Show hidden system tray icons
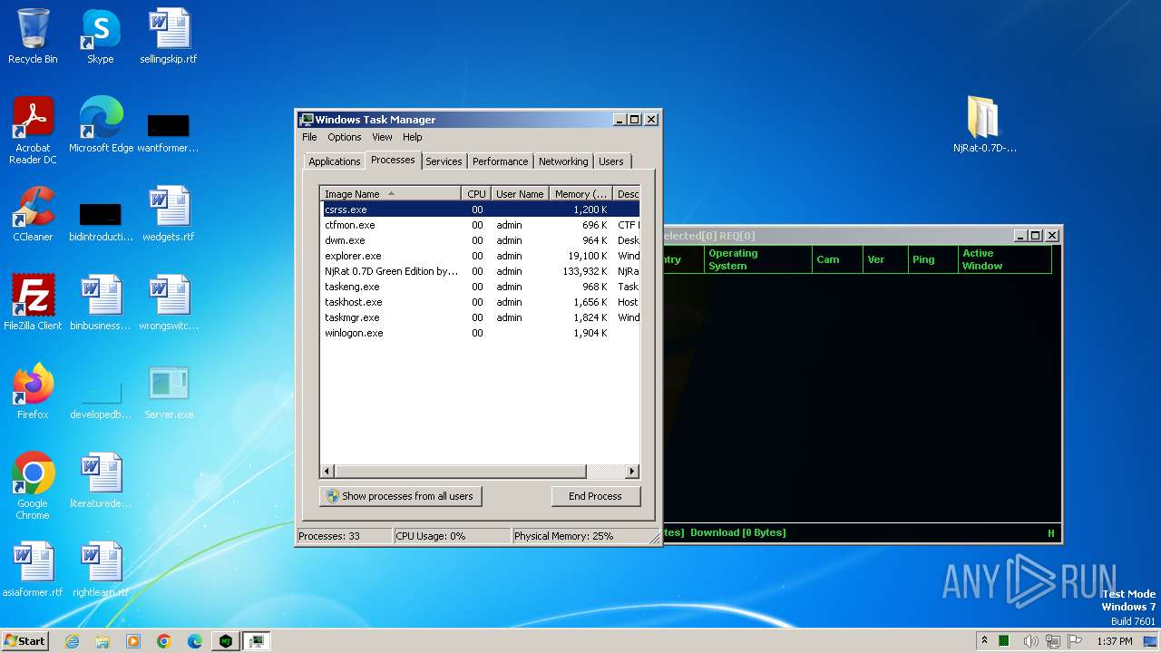 click(984, 641)
